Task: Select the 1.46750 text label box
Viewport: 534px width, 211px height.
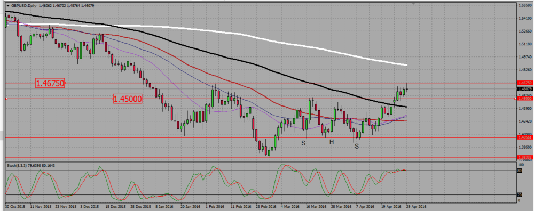Action: pyautogui.click(x=50, y=83)
